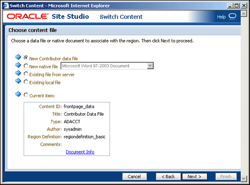Close the Switch Content window
The image size is (250, 185).
click(x=244, y=6)
